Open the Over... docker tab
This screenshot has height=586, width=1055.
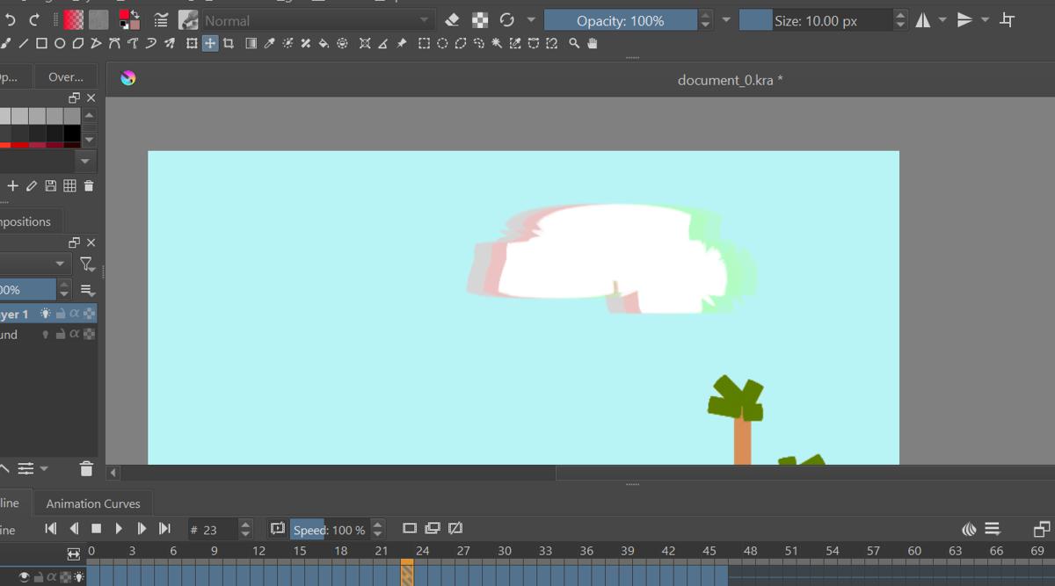pyautogui.click(x=64, y=76)
